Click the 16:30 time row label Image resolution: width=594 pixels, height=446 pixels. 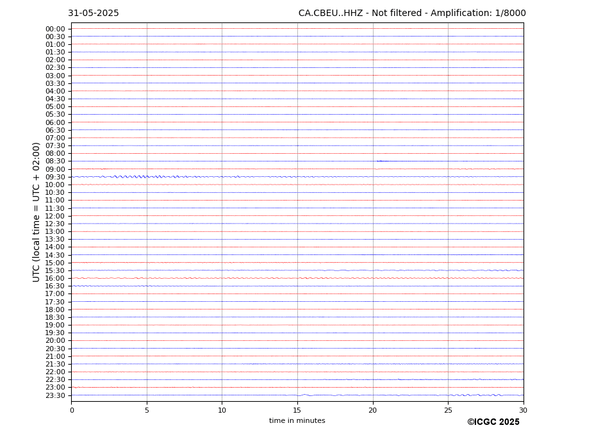point(55,286)
